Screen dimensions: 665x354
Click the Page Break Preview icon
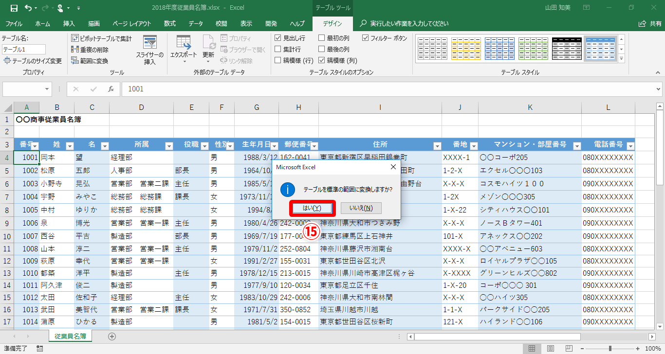coord(568,348)
